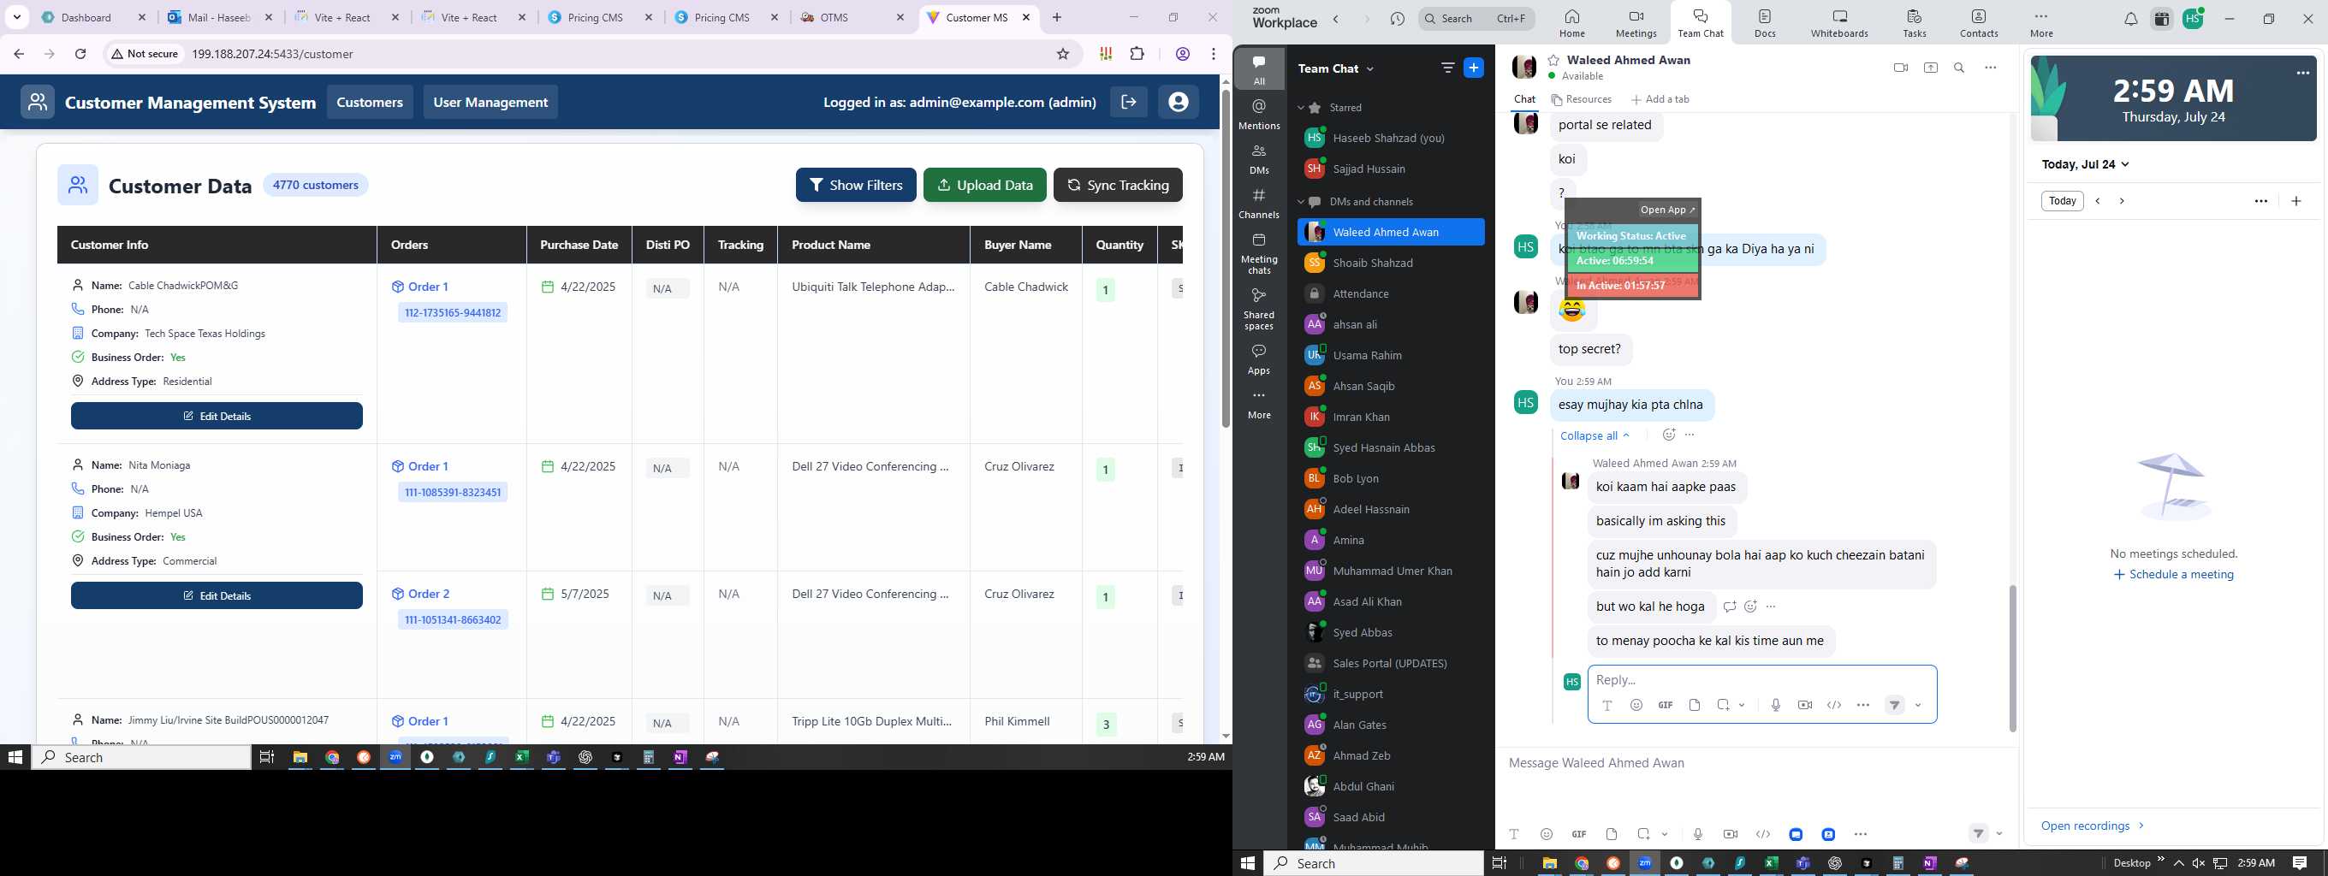
Task: Click the page vertical scrollbar
Action: coord(1226,257)
